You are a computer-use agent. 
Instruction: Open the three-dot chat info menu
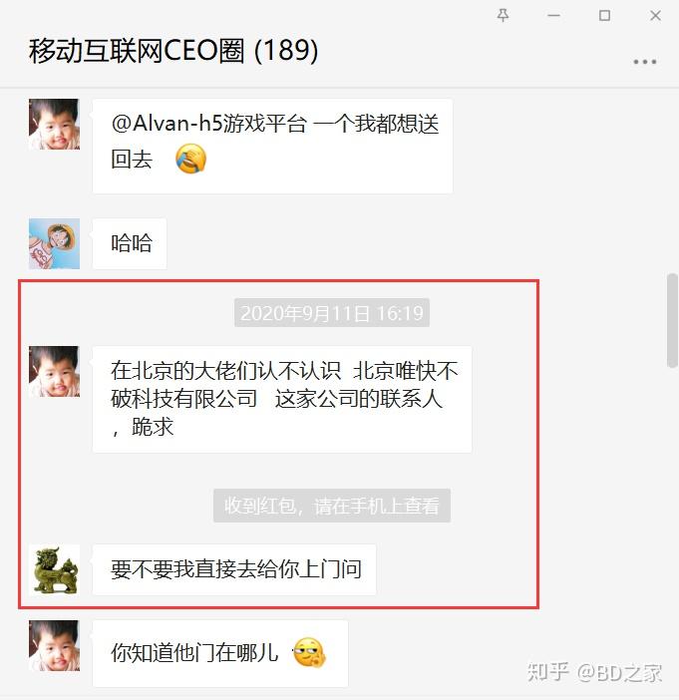645,62
